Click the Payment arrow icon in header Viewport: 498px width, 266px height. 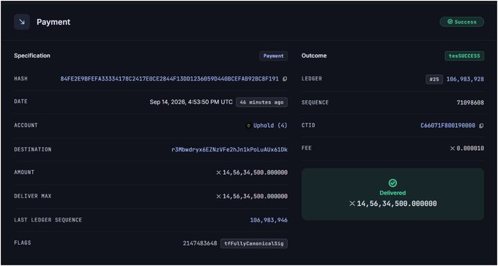tap(22, 22)
